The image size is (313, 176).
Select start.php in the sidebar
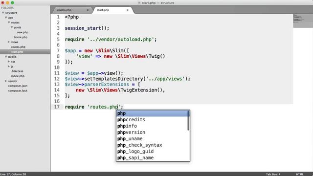(17, 52)
